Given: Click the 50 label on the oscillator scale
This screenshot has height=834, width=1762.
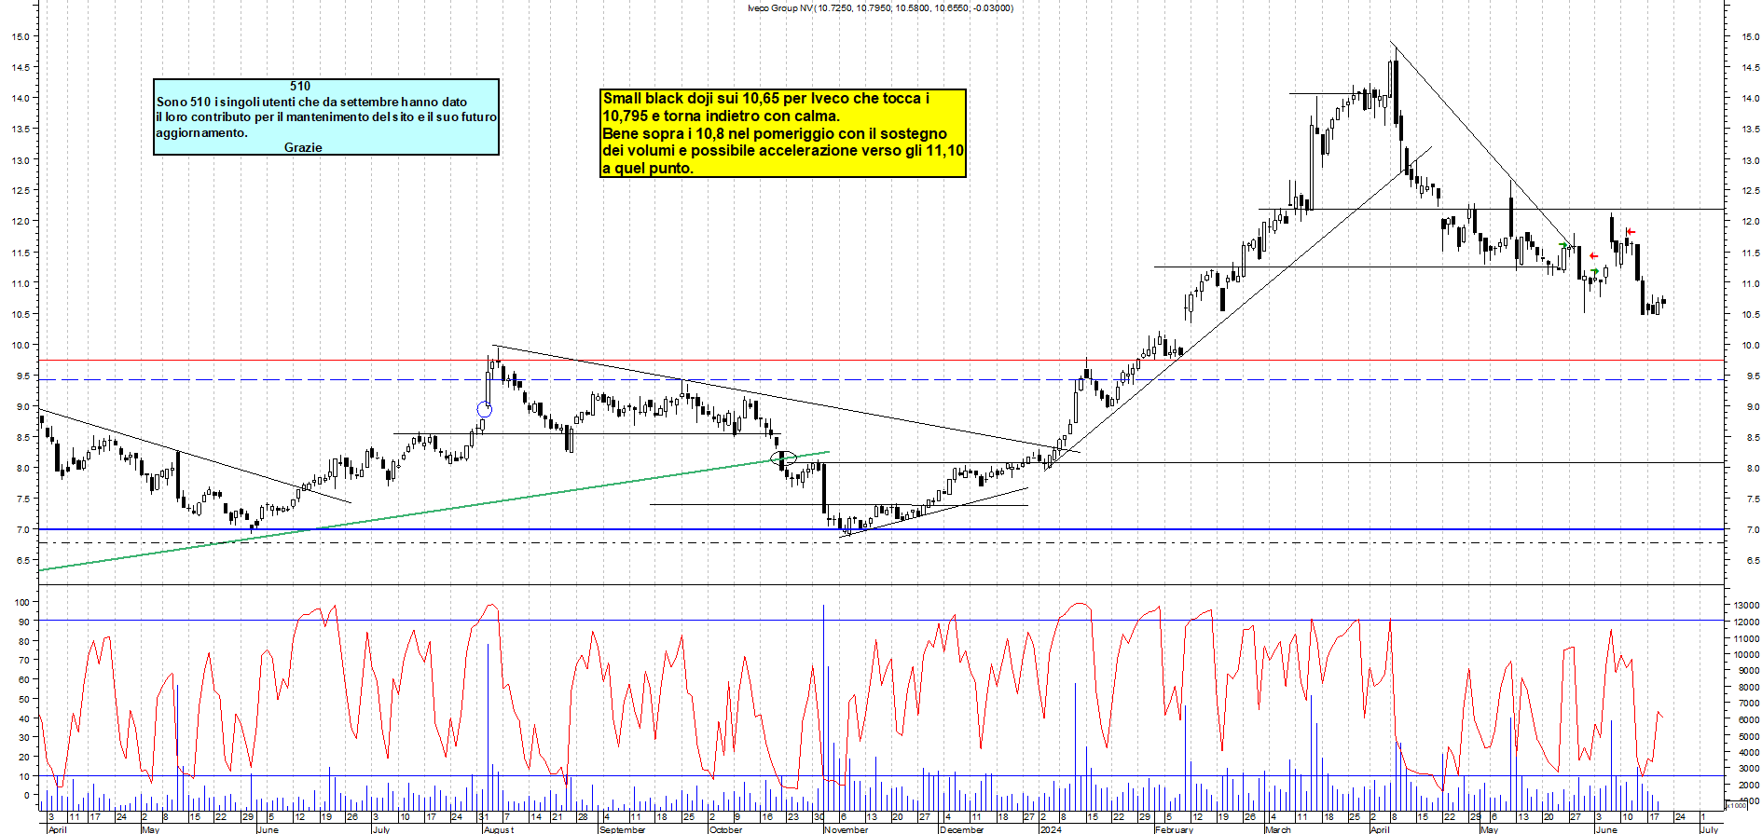Looking at the screenshot, I should pyautogui.click(x=25, y=699).
